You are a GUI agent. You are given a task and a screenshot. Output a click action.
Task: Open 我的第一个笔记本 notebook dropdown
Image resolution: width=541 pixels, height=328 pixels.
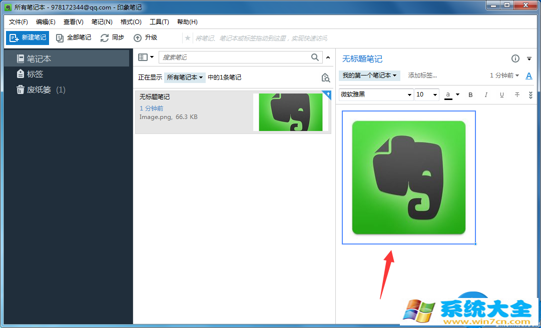(x=369, y=75)
